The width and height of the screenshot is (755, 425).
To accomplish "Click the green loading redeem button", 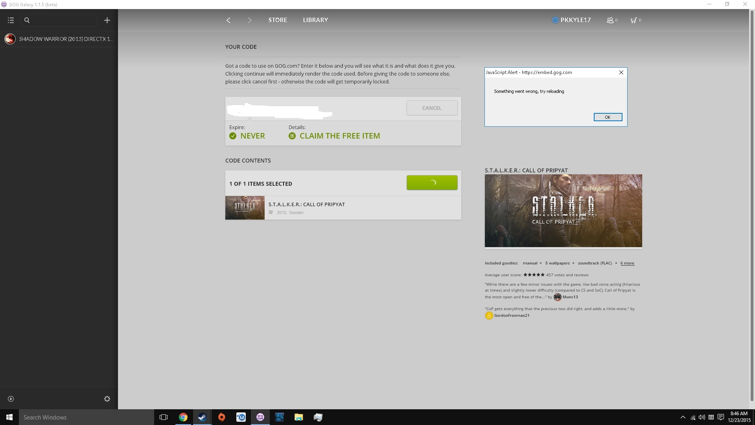I will (432, 183).
